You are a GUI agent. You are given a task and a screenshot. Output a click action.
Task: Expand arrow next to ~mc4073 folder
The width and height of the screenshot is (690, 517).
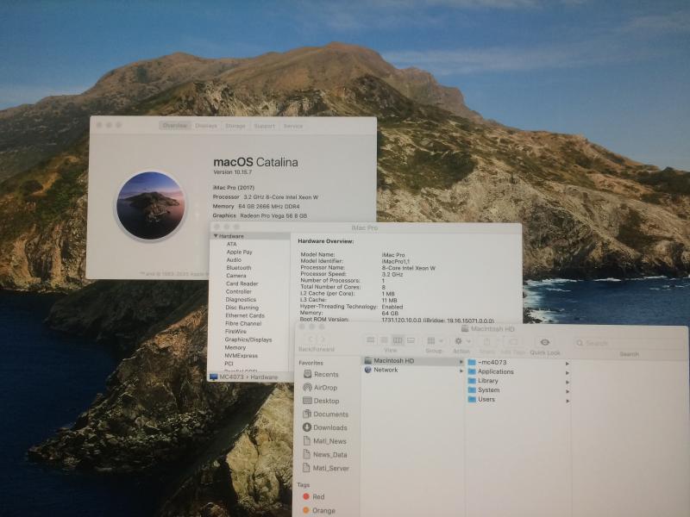click(x=568, y=364)
